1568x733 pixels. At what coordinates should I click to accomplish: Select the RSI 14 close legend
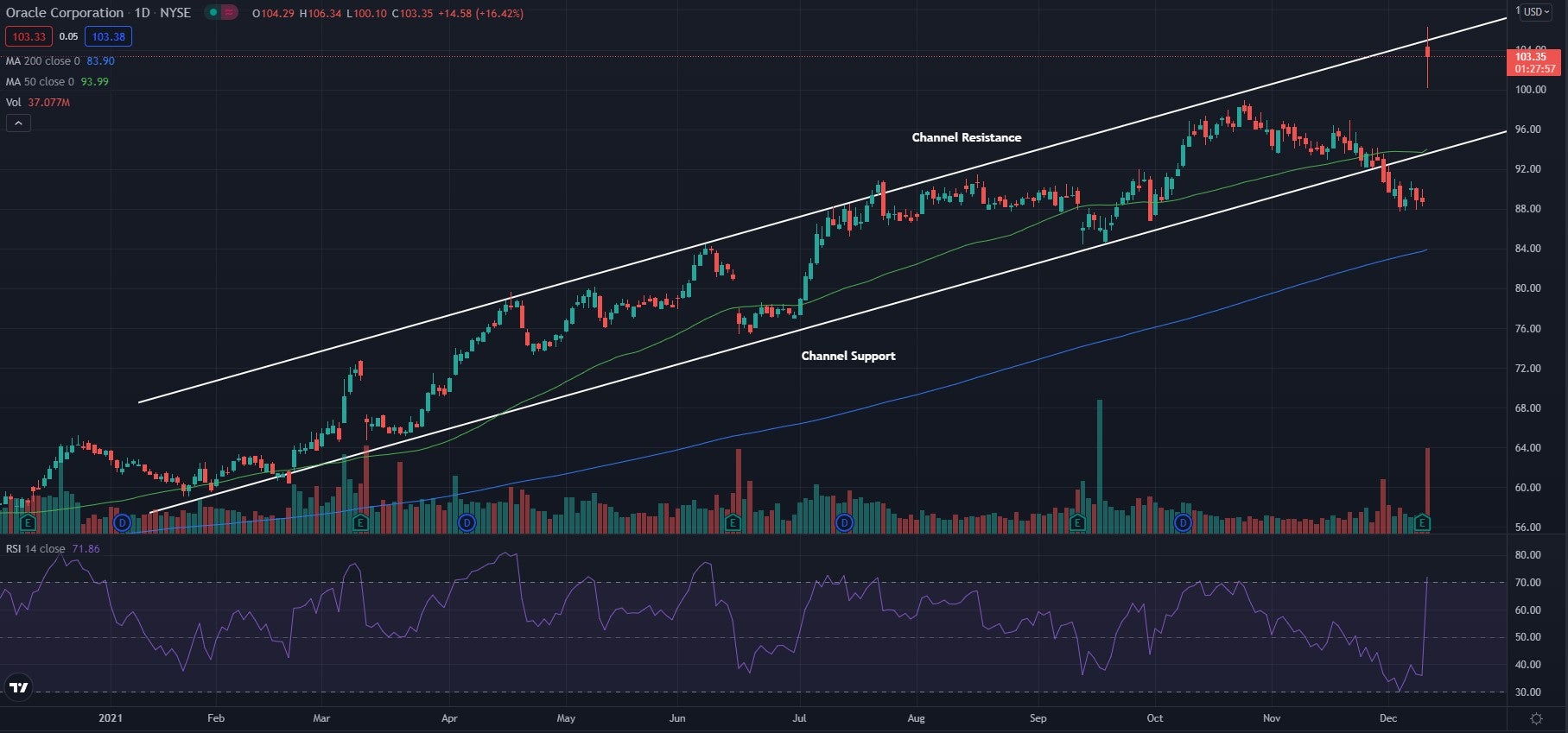click(x=35, y=549)
